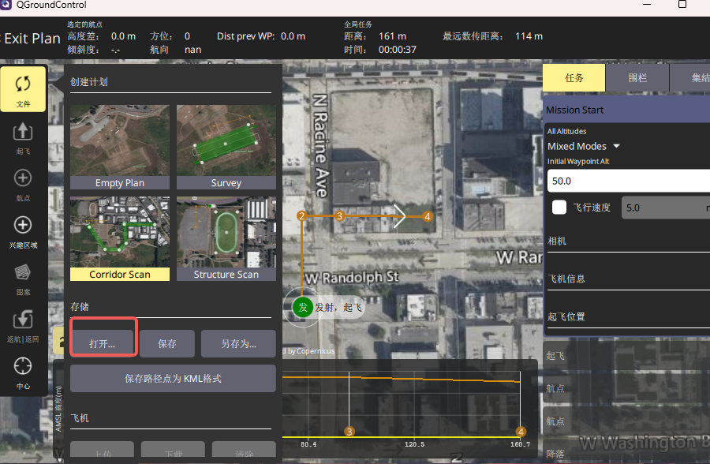Click the mission distance 161 m value
Screen dimensions: 710x464
pyautogui.click(x=392, y=36)
